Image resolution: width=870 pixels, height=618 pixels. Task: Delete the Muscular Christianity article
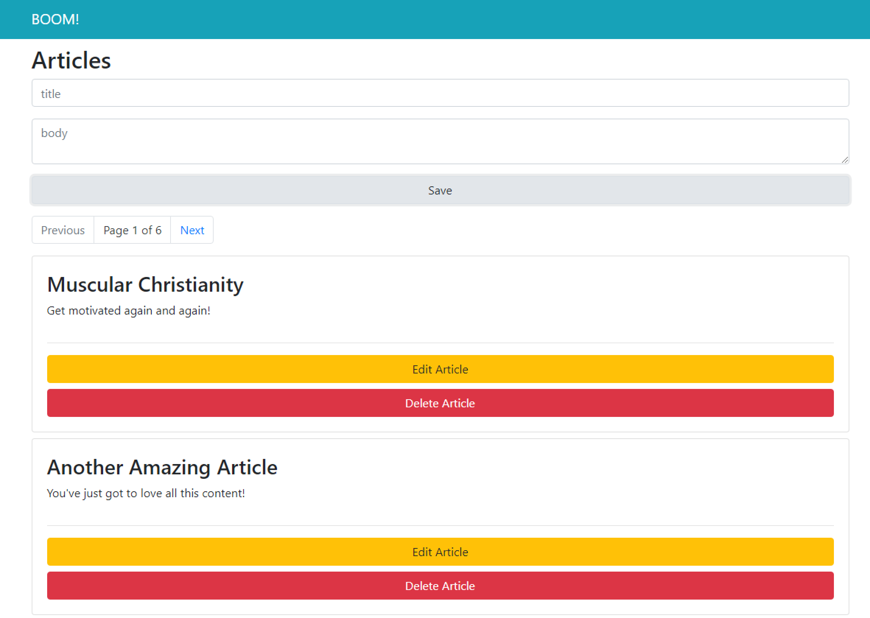point(440,403)
